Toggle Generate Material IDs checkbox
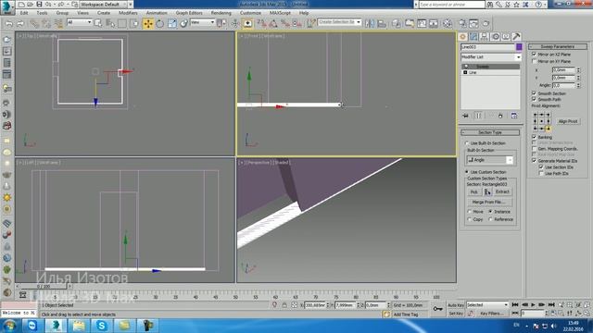Viewport: 593px width, 333px height. coord(534,160)
